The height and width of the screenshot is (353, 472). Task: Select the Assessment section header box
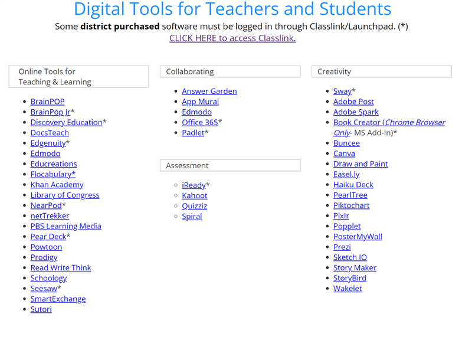click(230, 166)
